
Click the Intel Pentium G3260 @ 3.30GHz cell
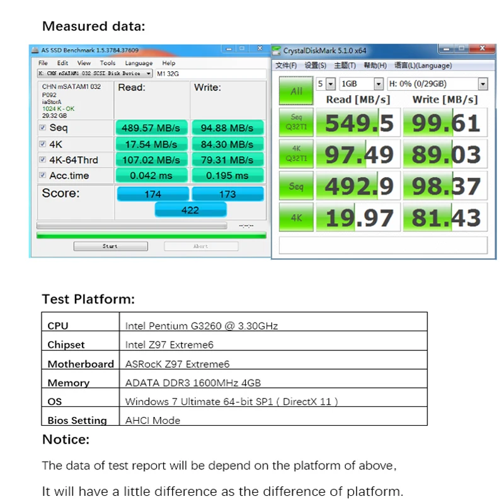click(273, 322)
